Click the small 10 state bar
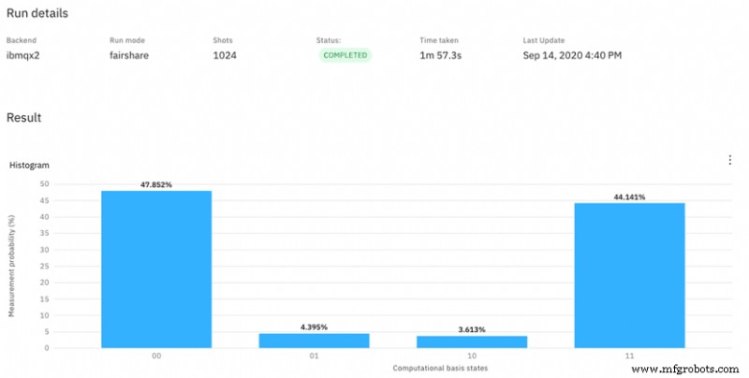The image size is (749, 378). click(x=471, y=342)
